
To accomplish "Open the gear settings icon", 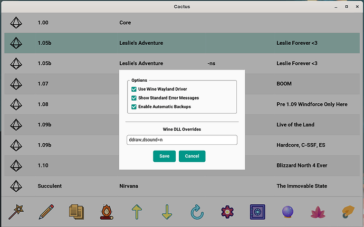I will (x=227, y=212).
